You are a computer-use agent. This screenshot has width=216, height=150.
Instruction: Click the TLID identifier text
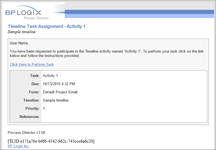(51, 141)
